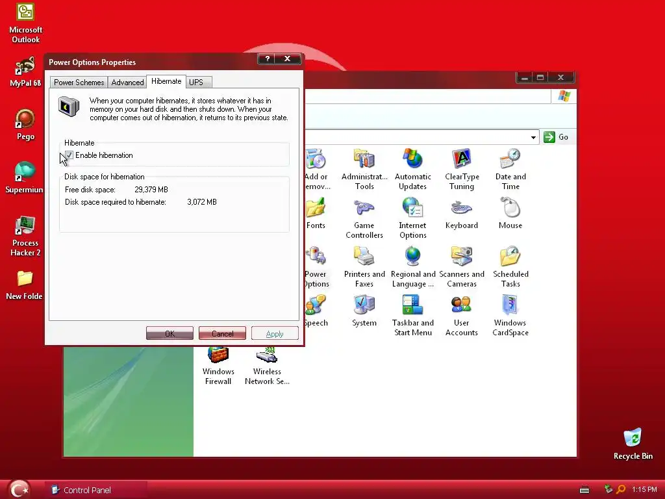The image size is (665, 499).
Task: Switch to Power Schemes tab
Action: point(79,83)
